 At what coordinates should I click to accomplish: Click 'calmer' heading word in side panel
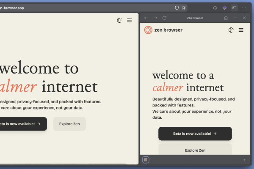coord(168,87)
